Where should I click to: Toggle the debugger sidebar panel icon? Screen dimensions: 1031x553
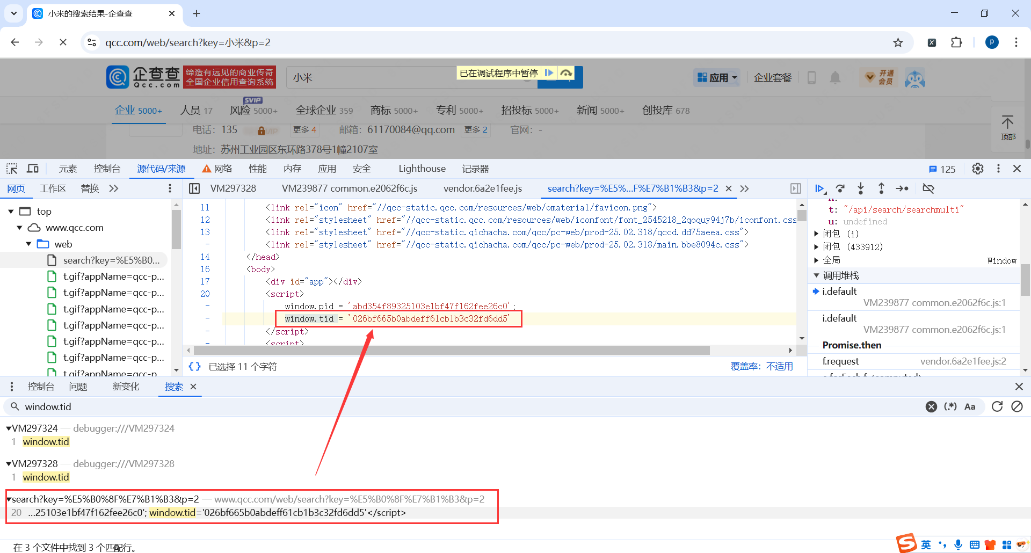796,188
